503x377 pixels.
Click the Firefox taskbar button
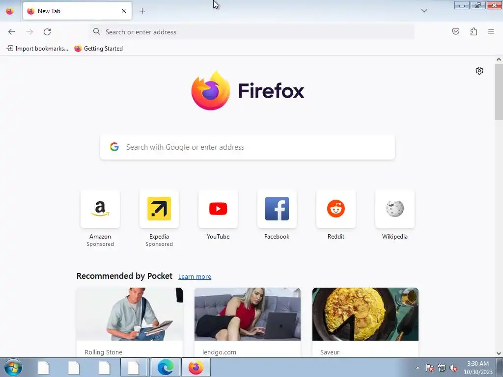coord(196,367)
